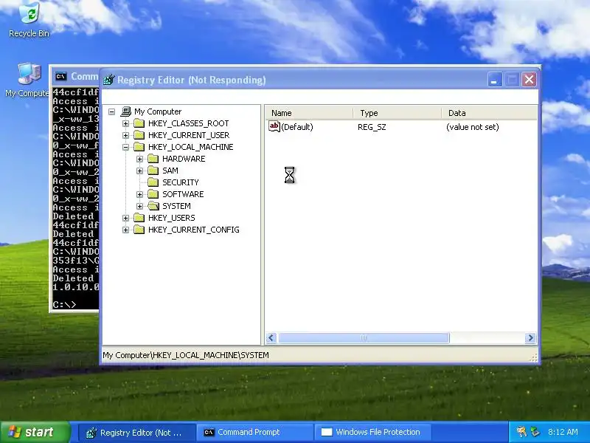
Task: Select the HKEY_CLASSES_ROOT label
Action: pos(189,123)
